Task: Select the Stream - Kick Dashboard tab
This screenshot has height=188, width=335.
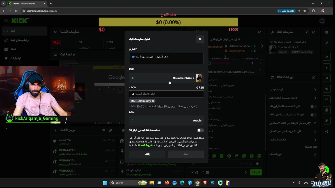Action: [x=27, y=3]
